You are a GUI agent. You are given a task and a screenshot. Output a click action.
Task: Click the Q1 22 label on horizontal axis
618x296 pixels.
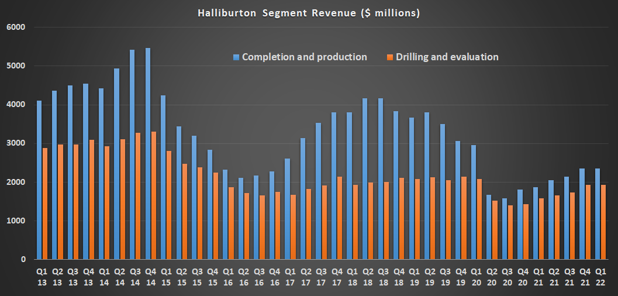(600, 276)
